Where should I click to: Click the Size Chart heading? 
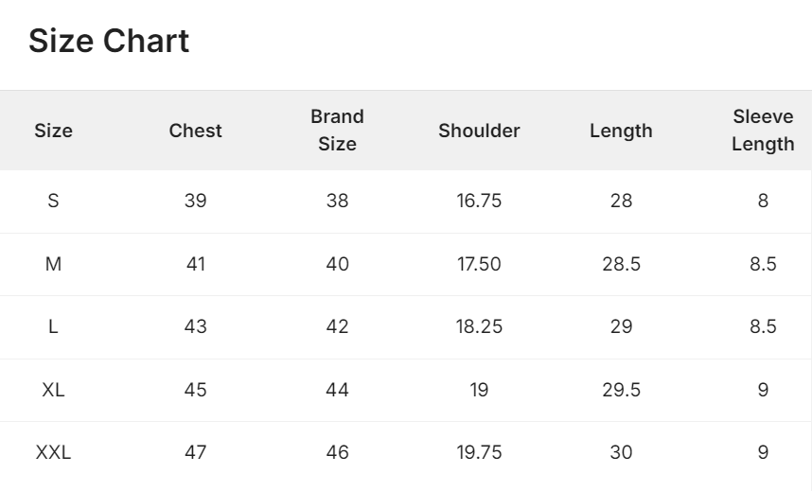[109, 41]
